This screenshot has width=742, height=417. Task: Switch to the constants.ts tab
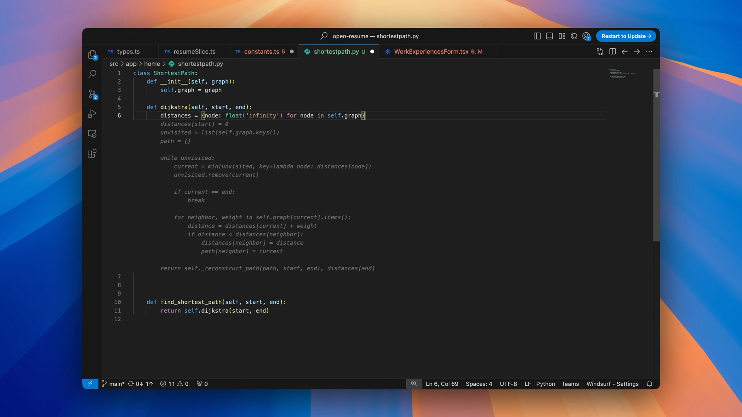[x=261, y=51]
